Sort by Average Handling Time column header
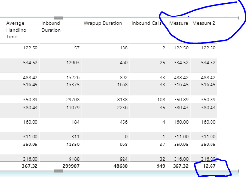Viewport: 246px width, 177px height. pyautogui.click(x=16, y=30)
